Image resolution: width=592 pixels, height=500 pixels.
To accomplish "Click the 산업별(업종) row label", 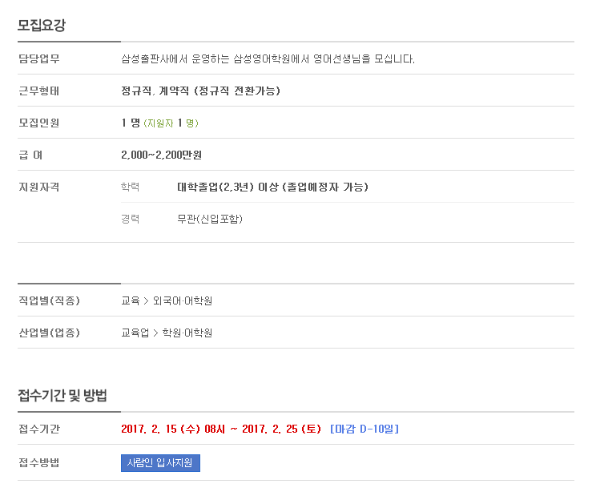I will coord(50,333).
